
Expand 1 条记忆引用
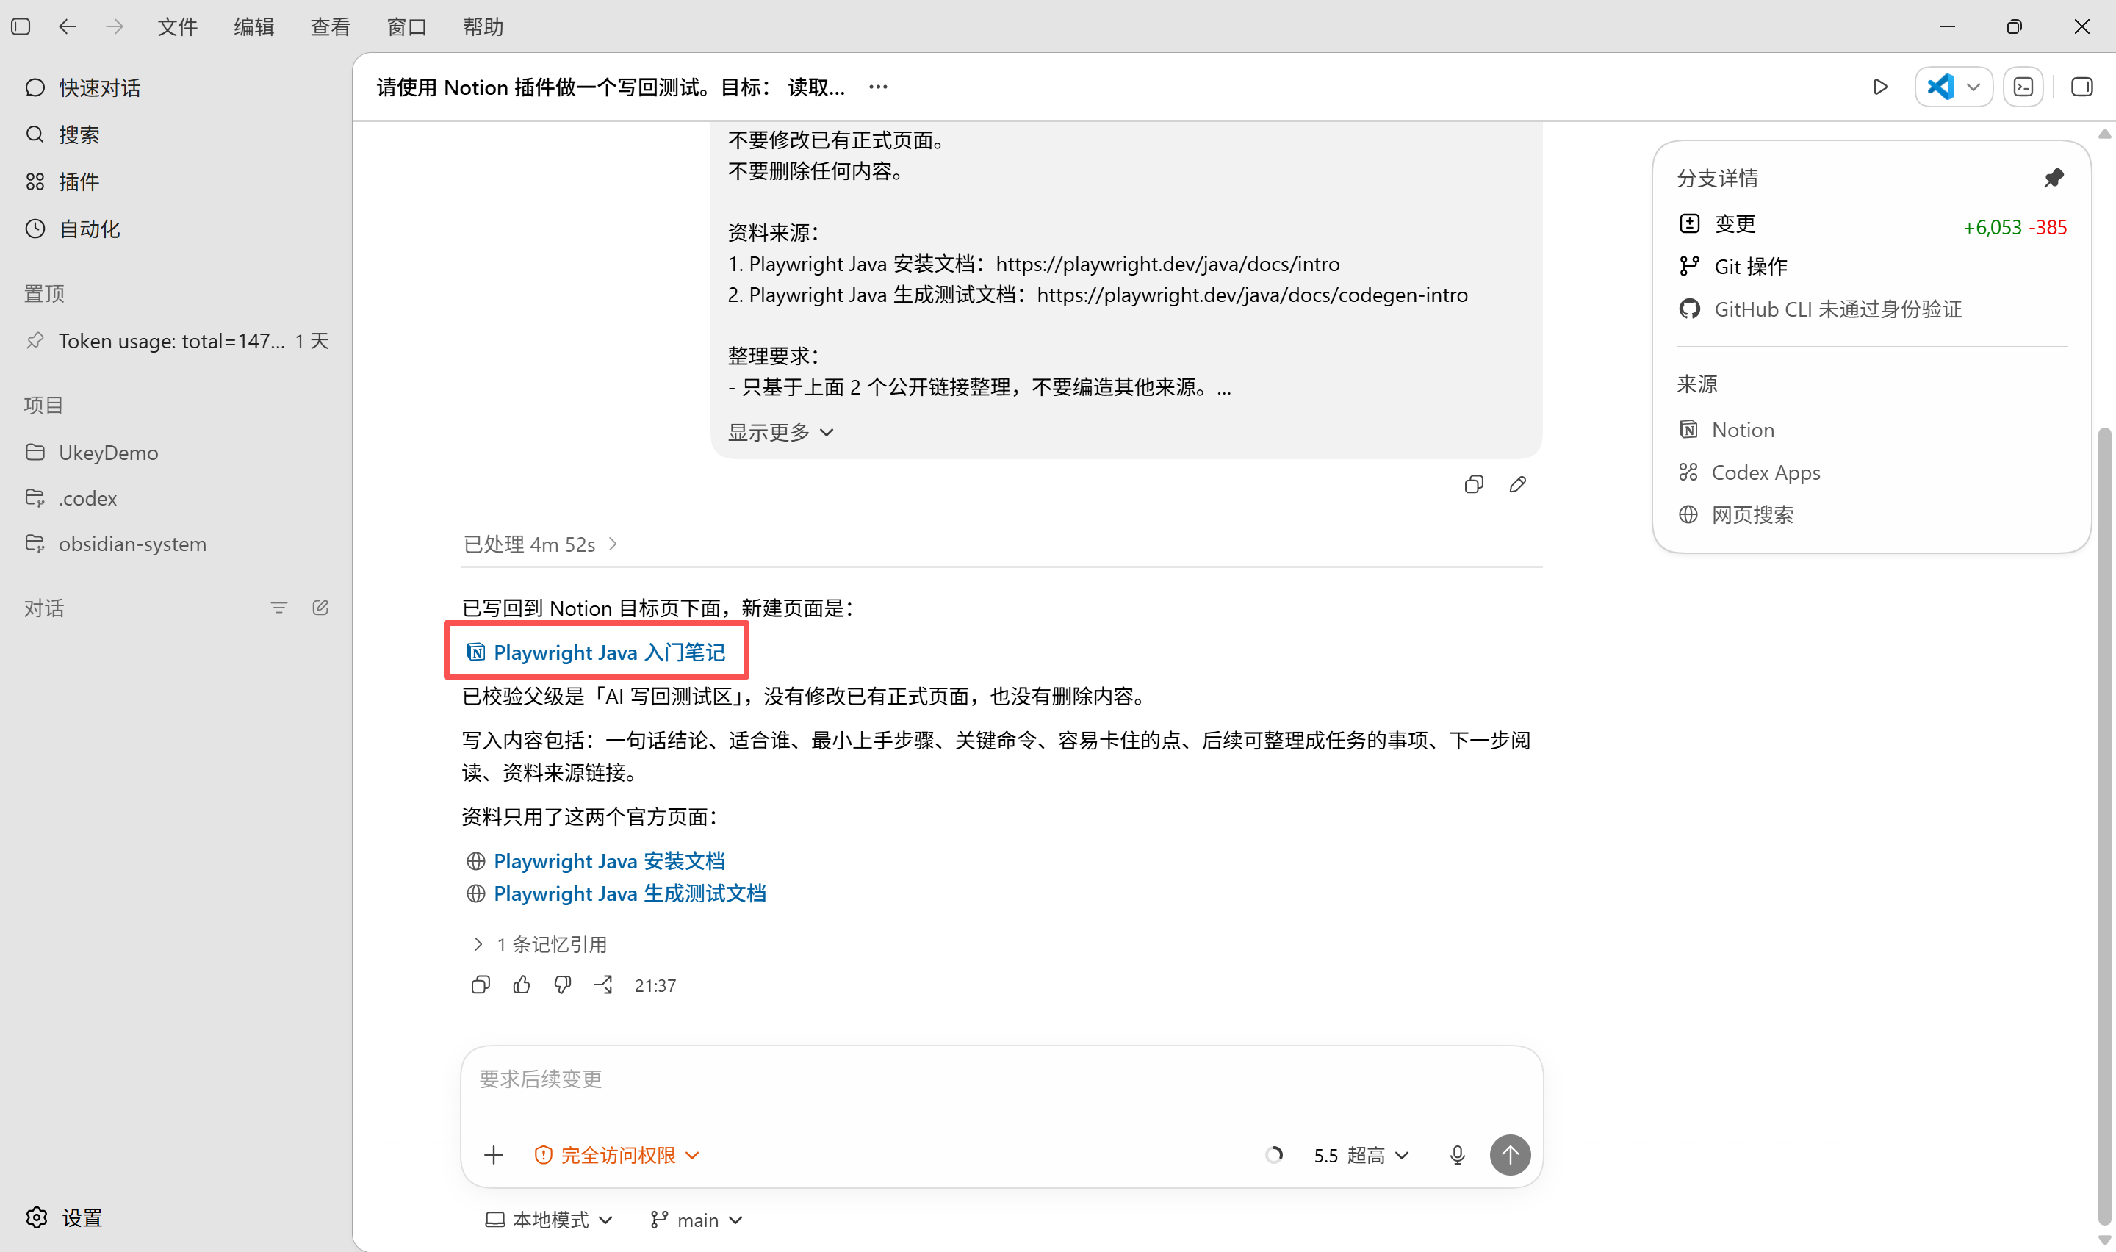(539, 945)
